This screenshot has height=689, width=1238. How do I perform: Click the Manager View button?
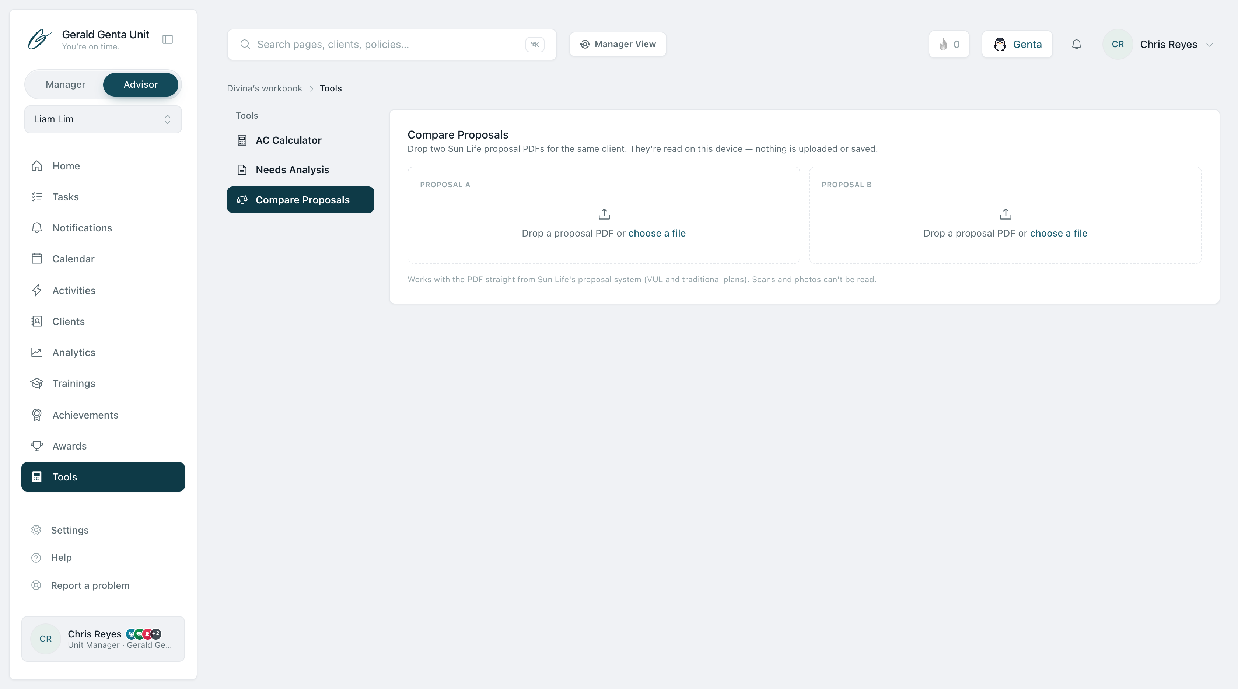(618, 44)
